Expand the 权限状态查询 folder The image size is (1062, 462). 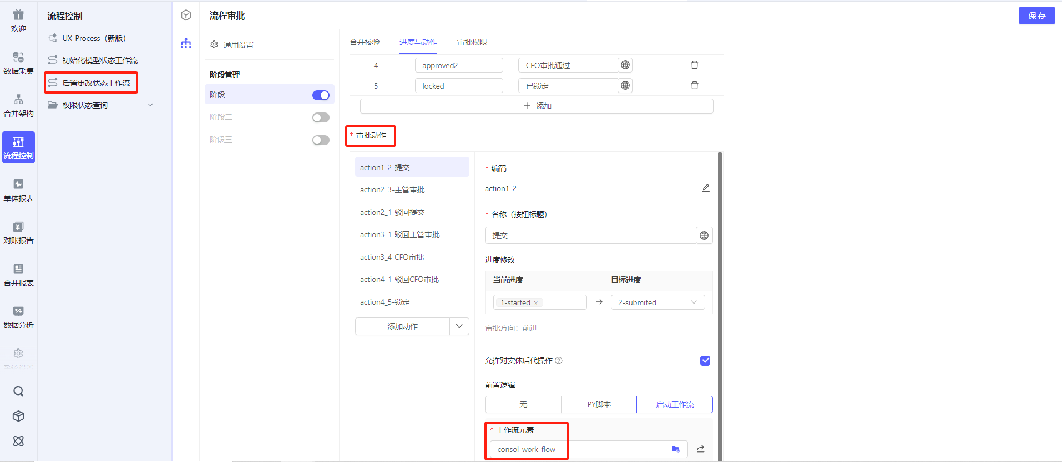coord(150,105)
